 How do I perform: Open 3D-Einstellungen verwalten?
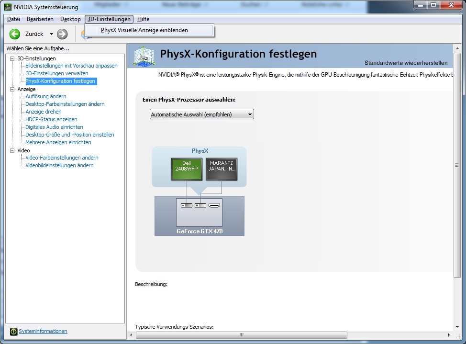click(57, 73)
